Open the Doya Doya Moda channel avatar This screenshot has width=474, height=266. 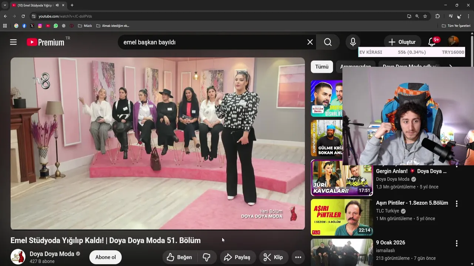coord(18,257)
